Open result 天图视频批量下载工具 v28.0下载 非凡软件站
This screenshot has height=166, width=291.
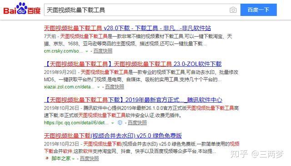pos(127,28)
